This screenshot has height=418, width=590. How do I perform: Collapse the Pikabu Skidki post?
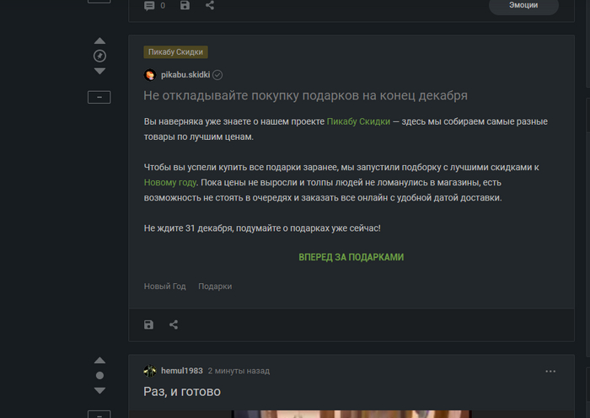coord(99,97)
